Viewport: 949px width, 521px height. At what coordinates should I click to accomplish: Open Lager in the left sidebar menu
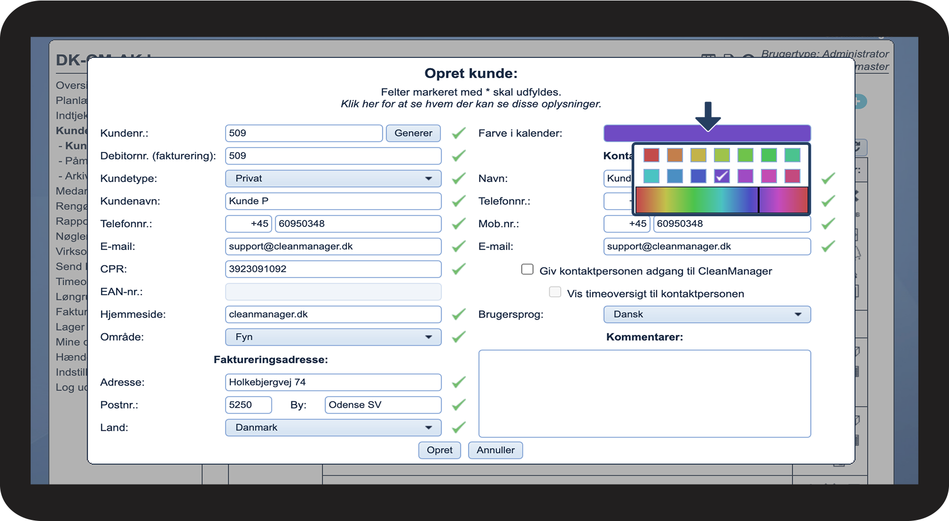(70, 327)
